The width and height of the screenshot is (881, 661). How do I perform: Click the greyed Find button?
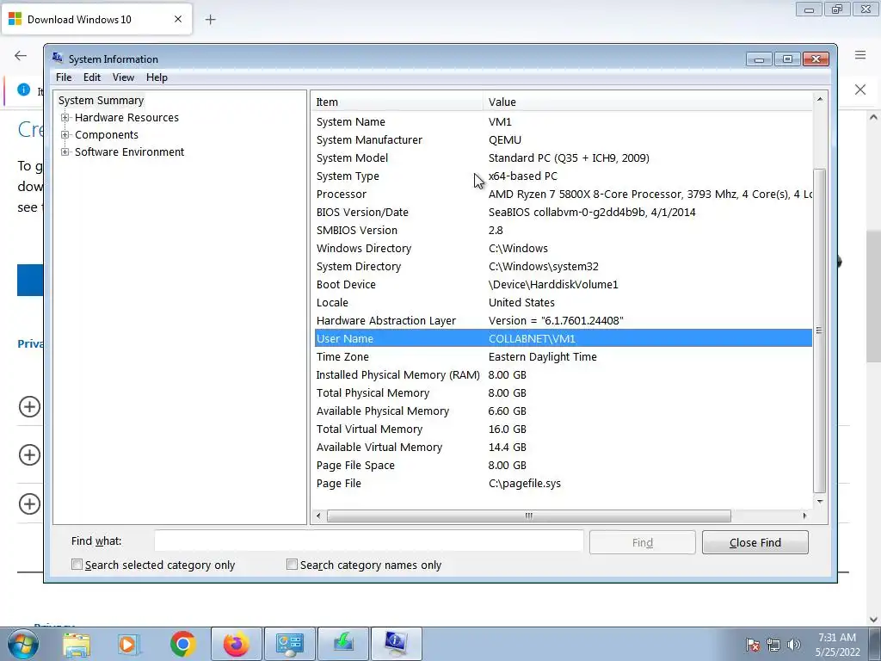click(642, 542)
